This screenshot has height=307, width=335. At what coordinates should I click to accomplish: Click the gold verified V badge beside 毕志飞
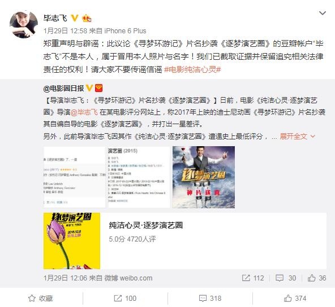point(75,18)
